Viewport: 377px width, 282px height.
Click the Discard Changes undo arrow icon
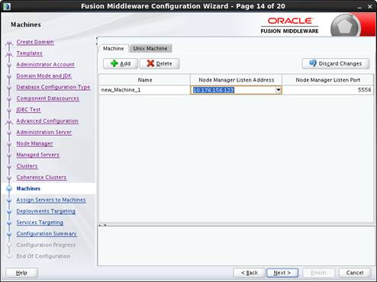coord(313,63)
